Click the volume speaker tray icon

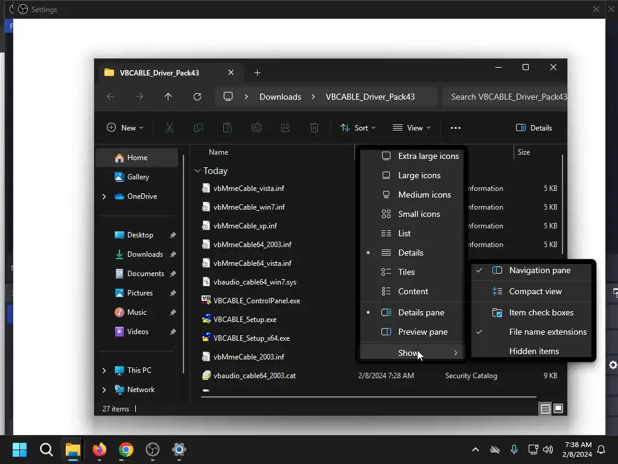[548, 449]
